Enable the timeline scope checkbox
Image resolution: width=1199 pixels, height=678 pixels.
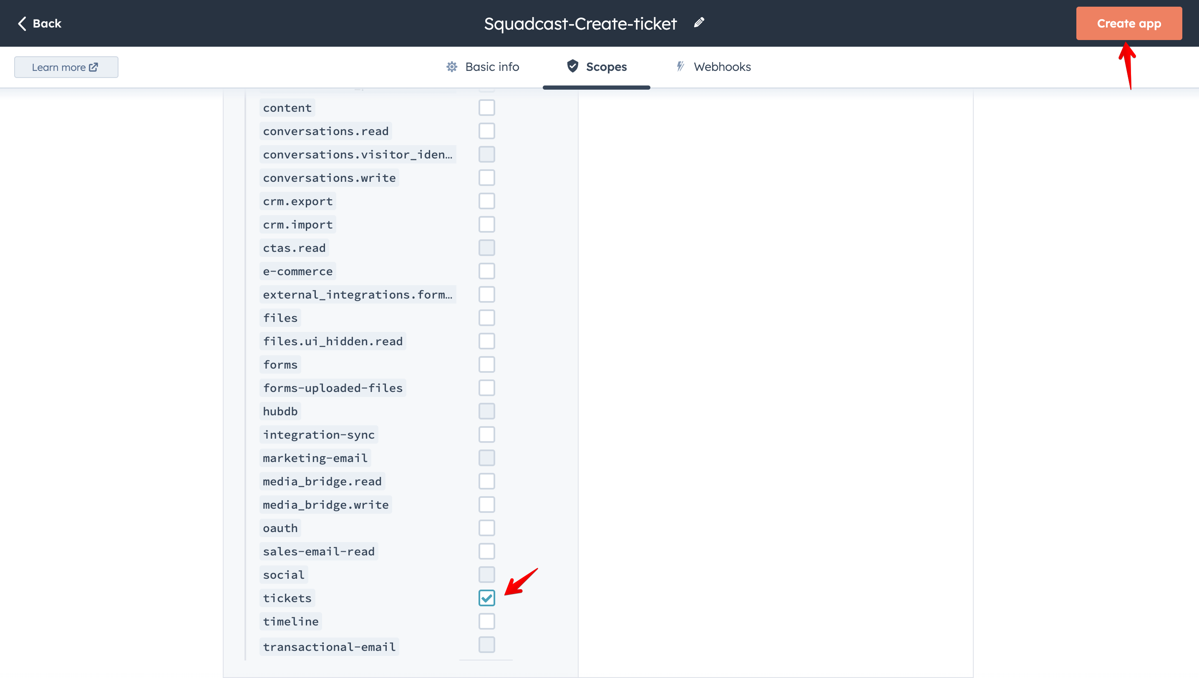click(486, 621)
